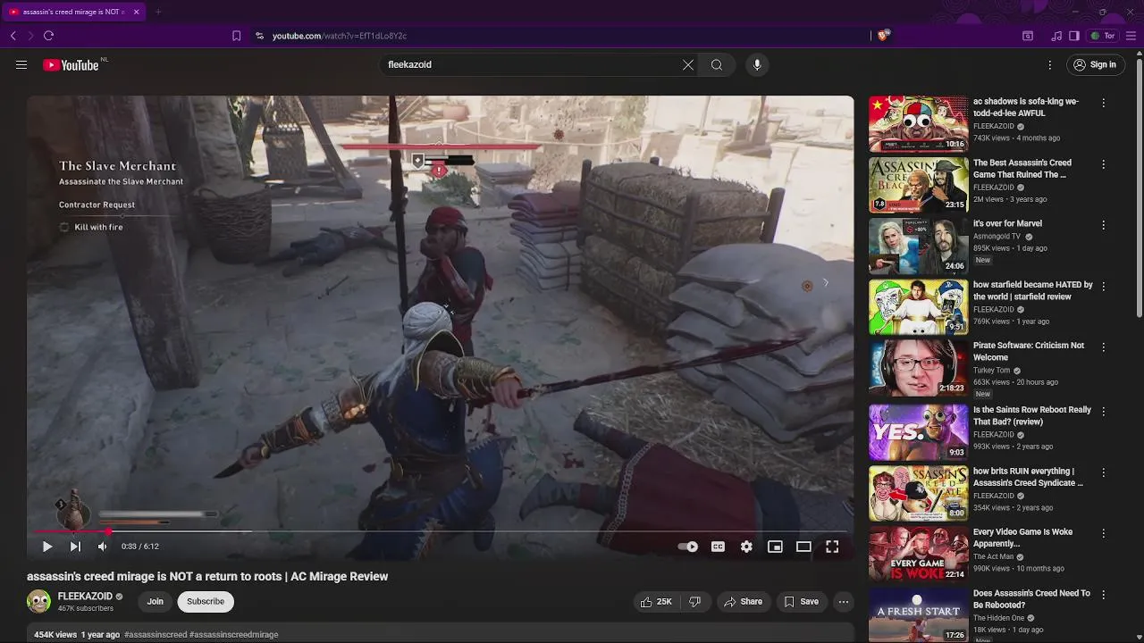
Task: Bookmark this page in the address bar
Action: coord(236,36)
